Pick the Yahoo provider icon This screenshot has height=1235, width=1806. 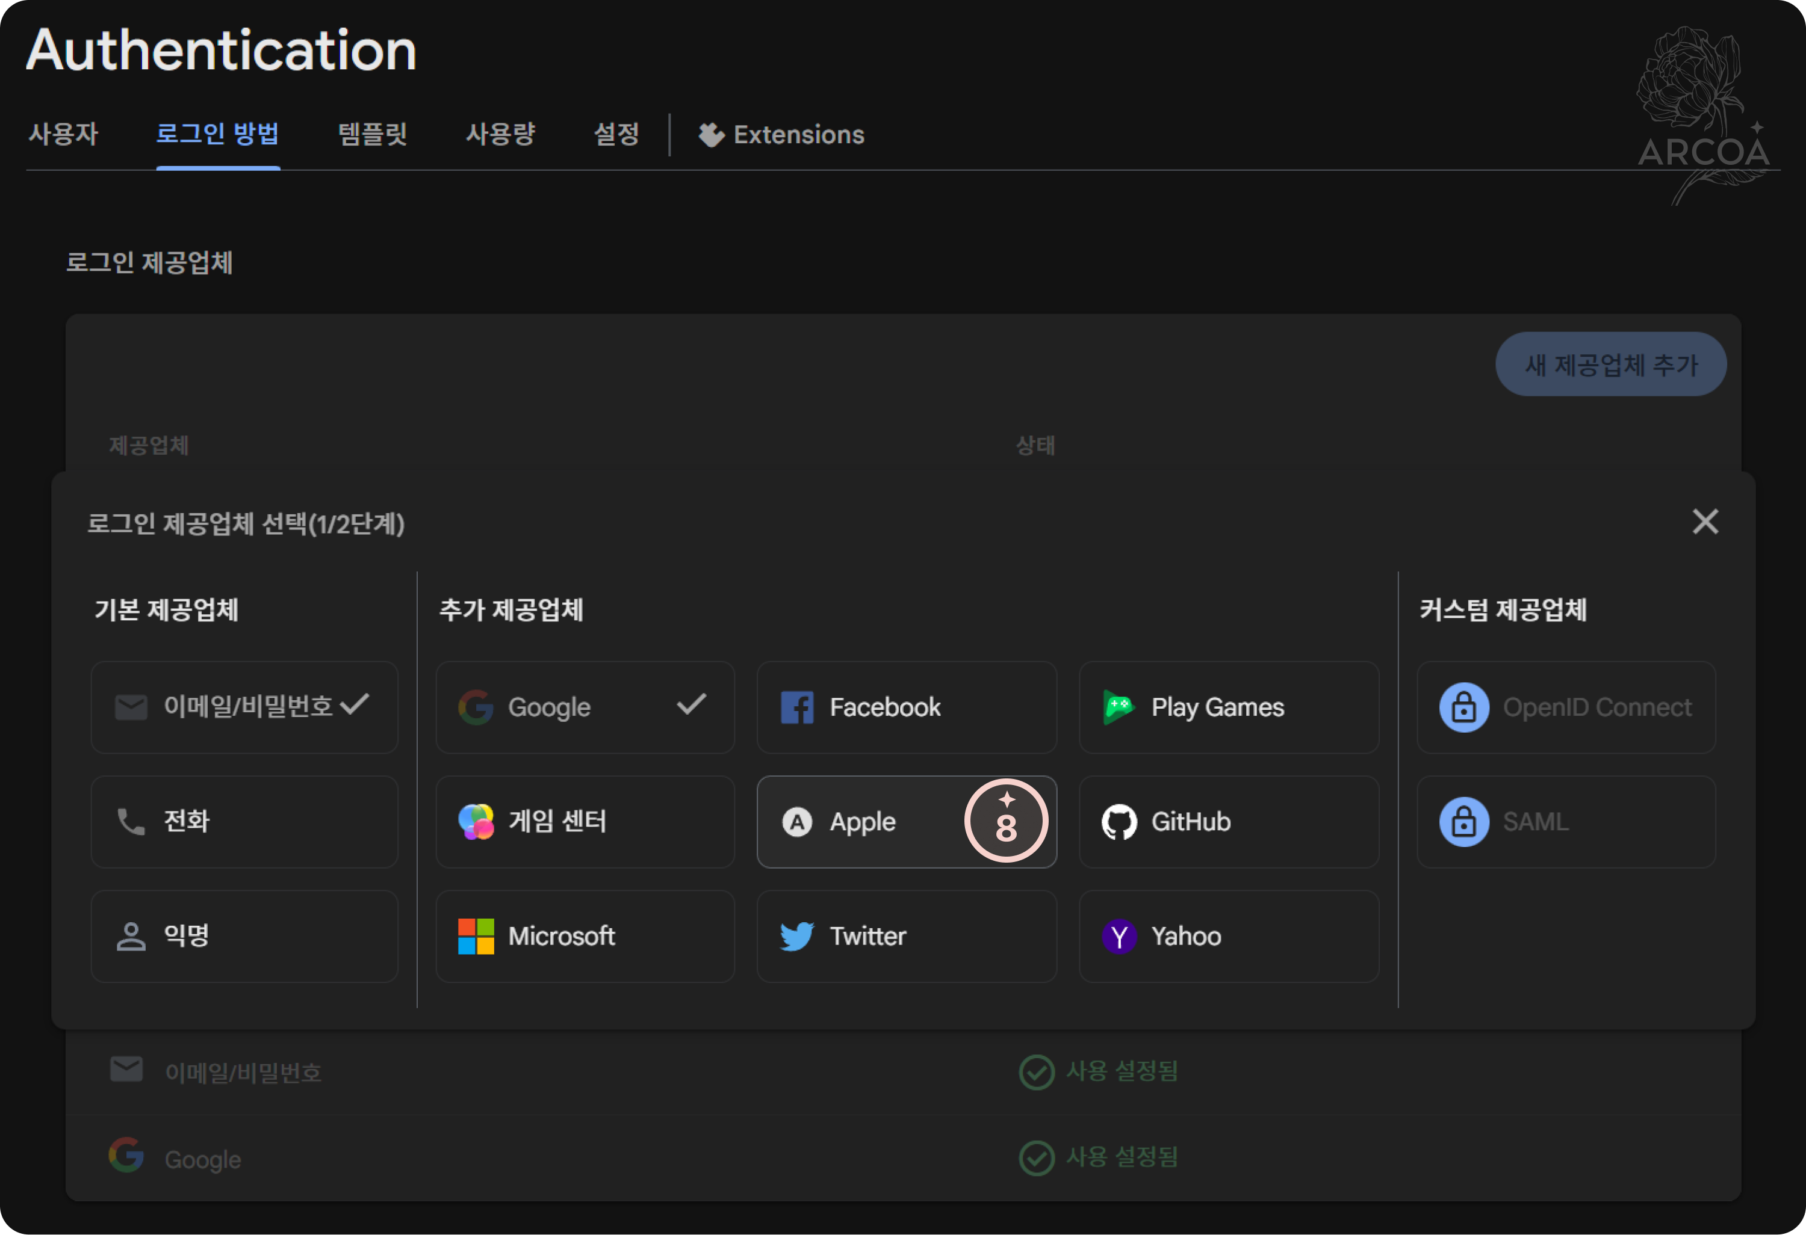[x=1119, y=936]
